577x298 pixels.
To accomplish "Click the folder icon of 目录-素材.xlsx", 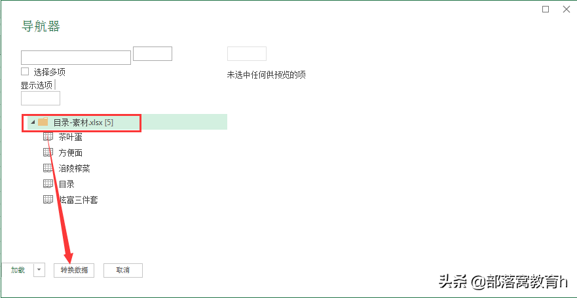I will [43, 122].
